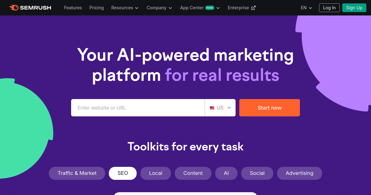Click the Enterprise external link icon
Image resolution: width=371 pixels, height=195 pixels.
[254, 8]
